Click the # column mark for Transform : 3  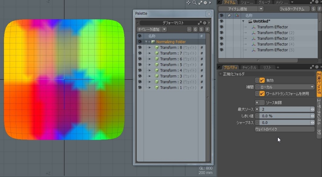click(202, 76)
